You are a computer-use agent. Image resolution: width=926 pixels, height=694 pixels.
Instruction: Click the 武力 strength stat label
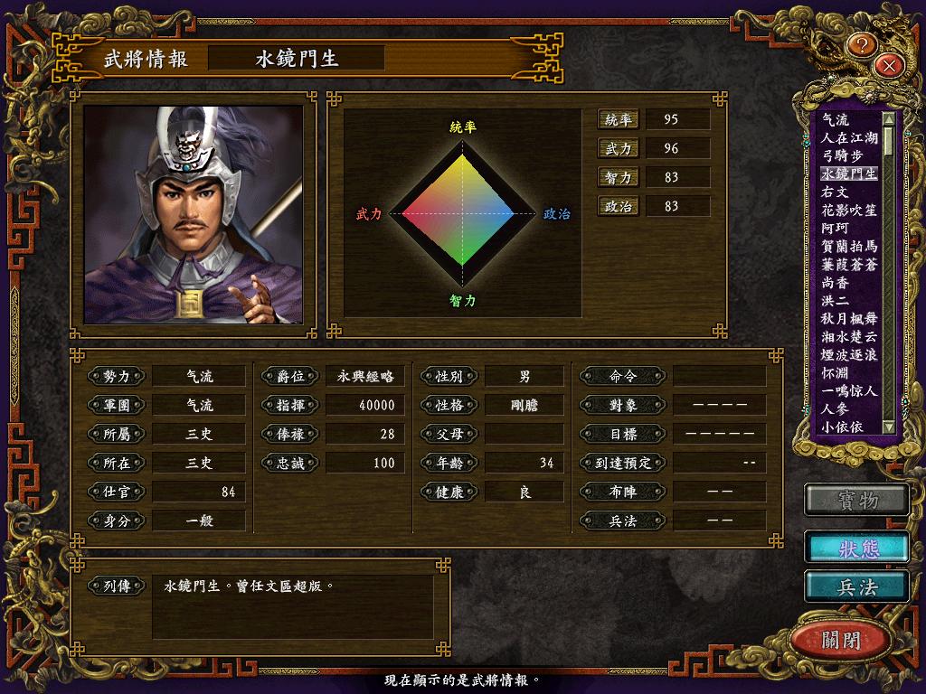[619, 149]
